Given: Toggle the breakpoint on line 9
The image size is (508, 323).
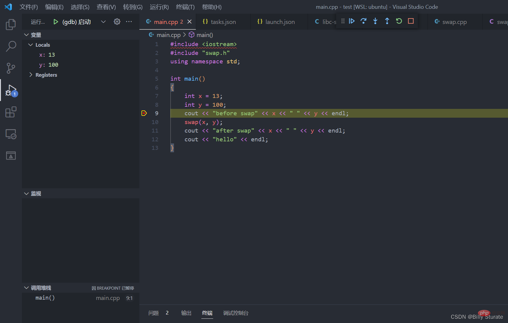Looking at the screenshot, I should pyautogui.click(x=144, y=113).
